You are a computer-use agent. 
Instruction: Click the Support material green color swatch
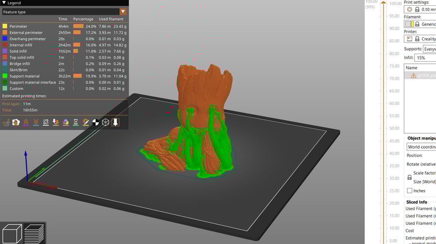tap(5, 76)
